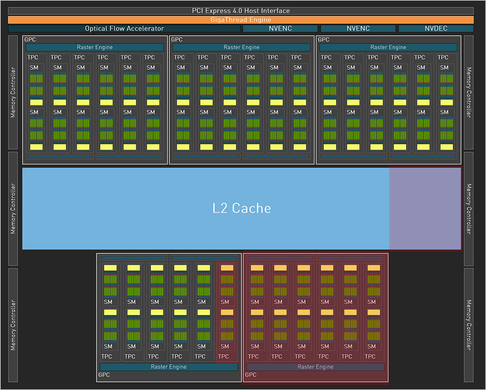This screenshot has width=486, height=390.
Task: Select the top-left Memory Controller block
Action: [13, 92]
